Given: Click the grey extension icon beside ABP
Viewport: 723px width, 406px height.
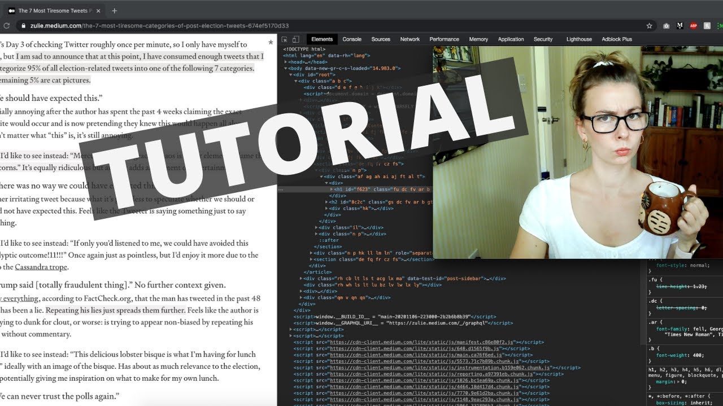Looking at the screenshot, I should coord(706,26).
